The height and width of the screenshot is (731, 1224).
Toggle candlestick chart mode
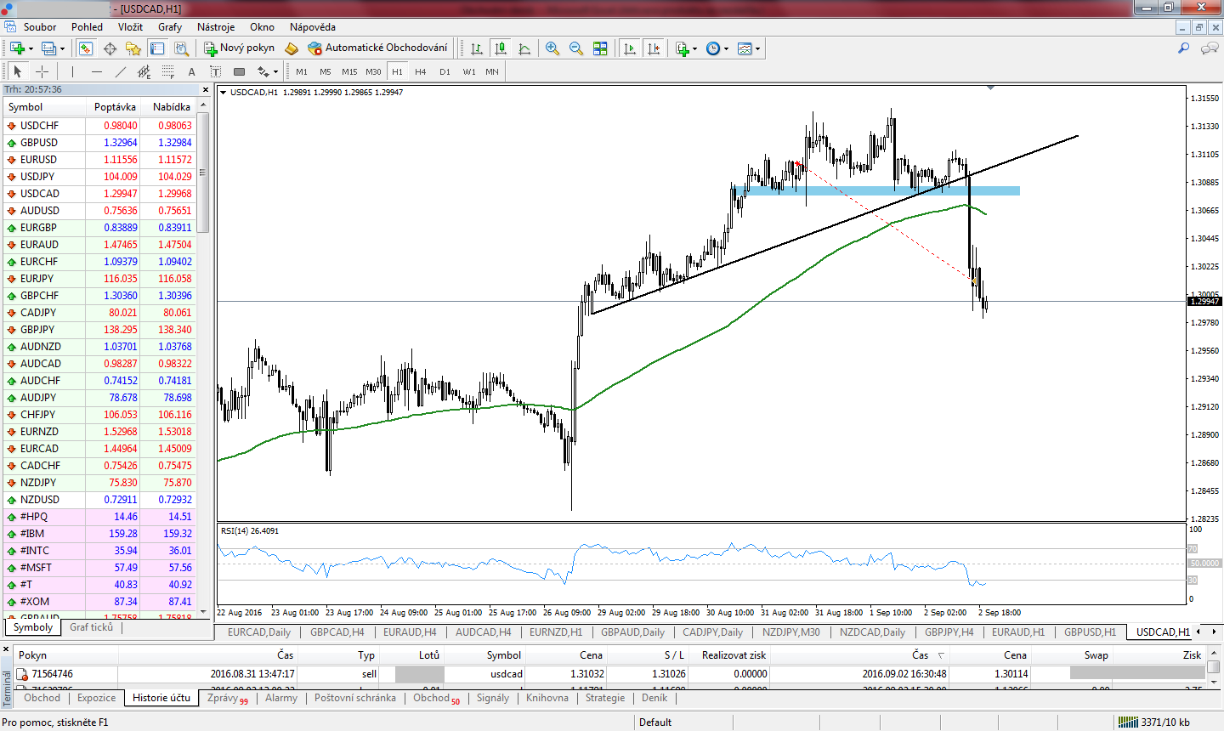tap(501, 48)
